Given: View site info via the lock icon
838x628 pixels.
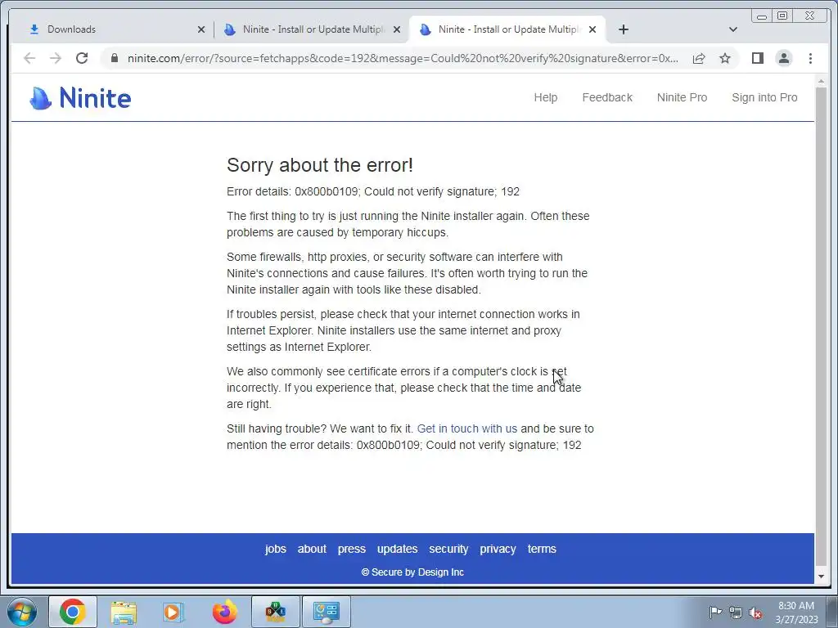Looking at the screenshot, I should click(114, 58).
